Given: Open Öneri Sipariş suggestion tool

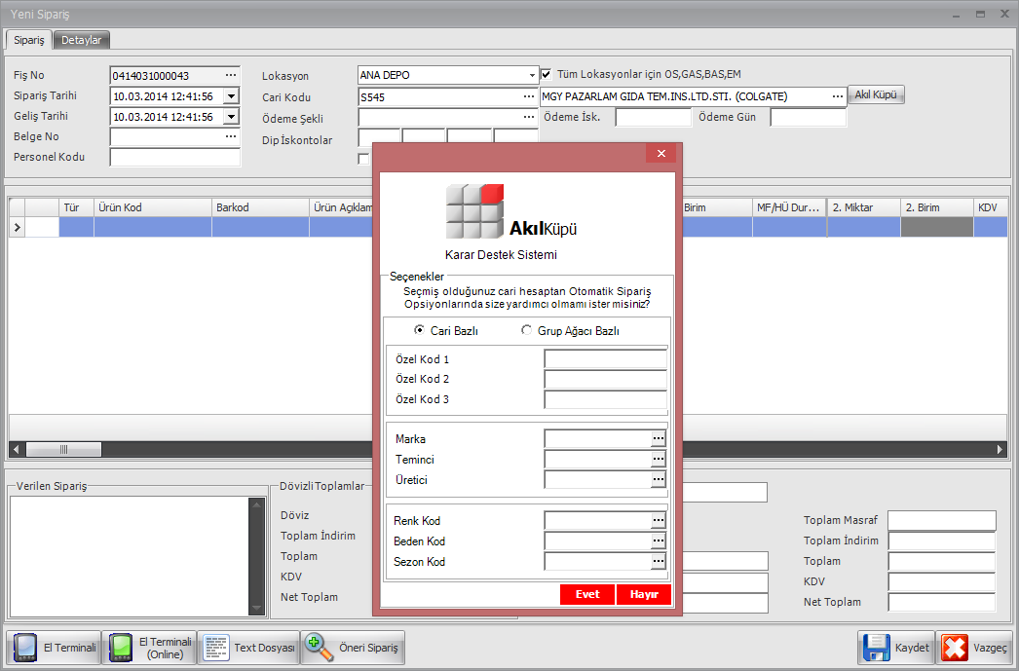Looking at the screenshot, I should [x=353, y=648].
